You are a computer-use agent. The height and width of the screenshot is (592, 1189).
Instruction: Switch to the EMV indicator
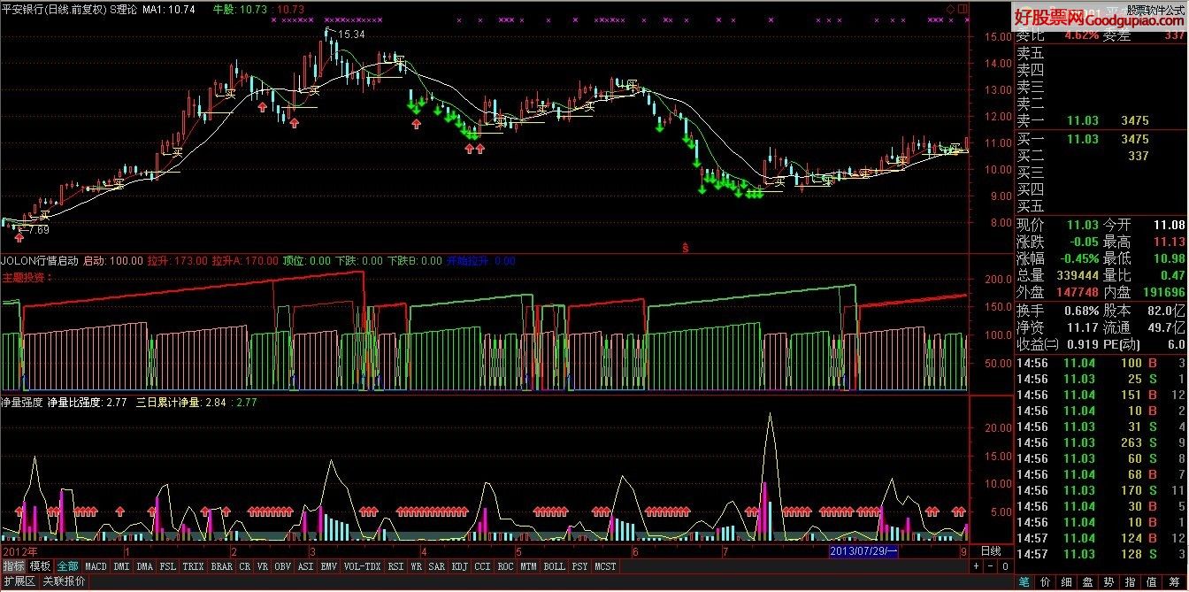click(x=329, y=565)
